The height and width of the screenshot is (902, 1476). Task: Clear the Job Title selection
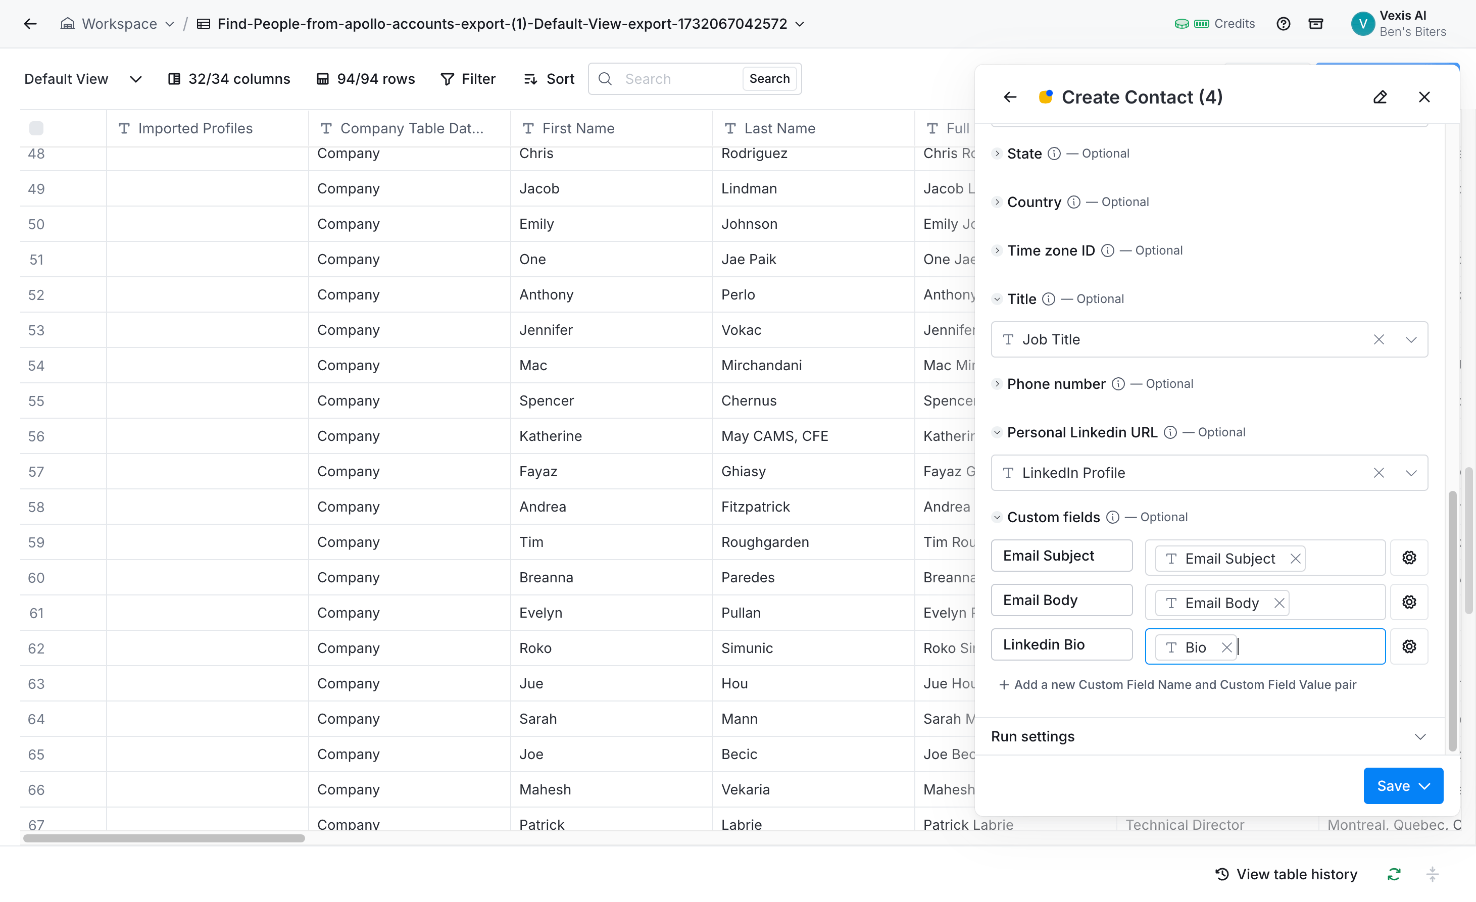click(1379, 339)
